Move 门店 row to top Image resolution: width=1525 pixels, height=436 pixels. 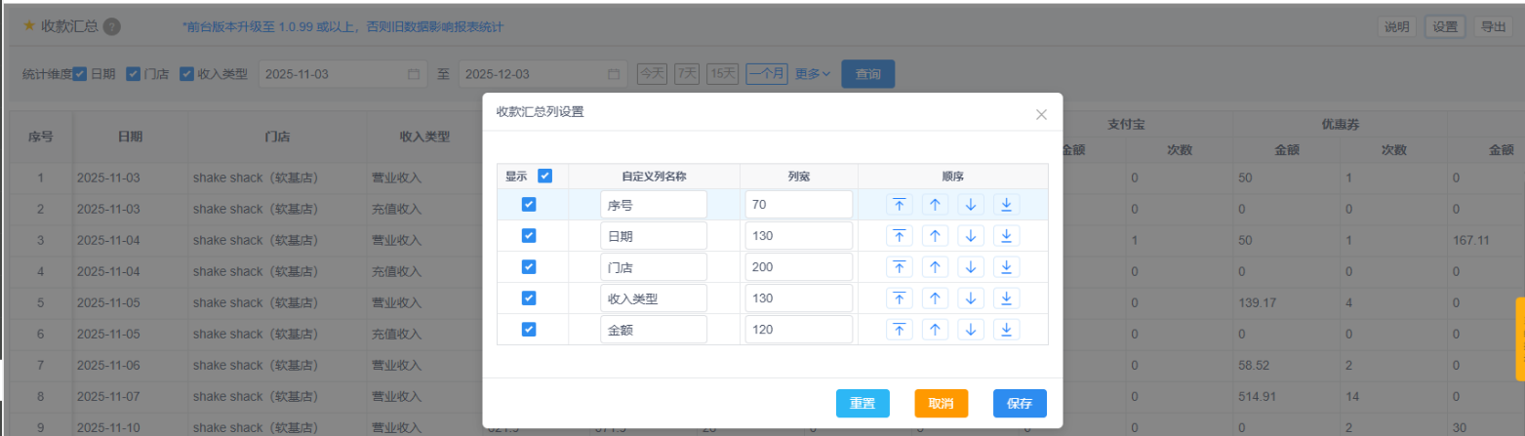tap(899, 266)
